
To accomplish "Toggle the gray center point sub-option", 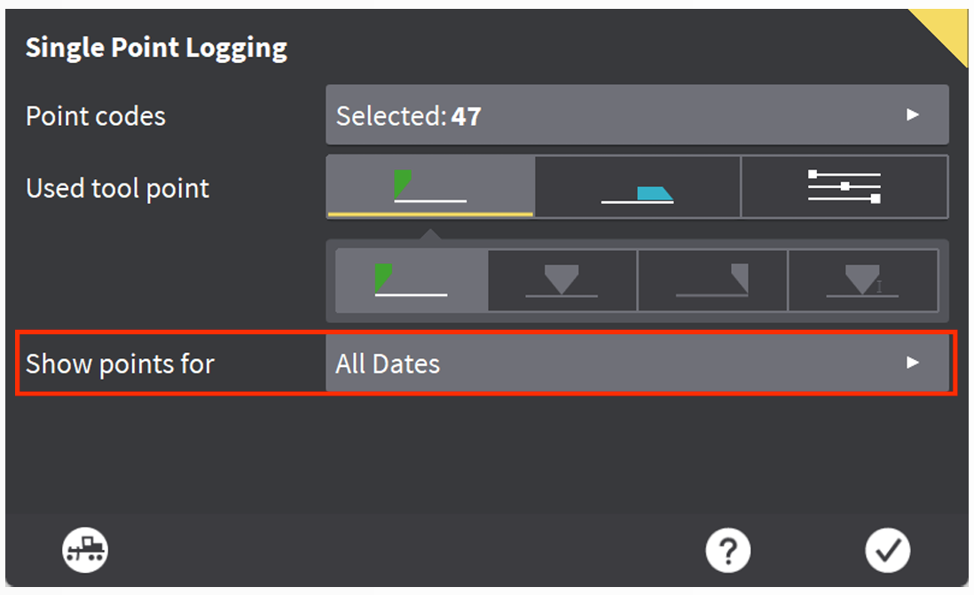I will pyautogui.click(x=562, y=280).
